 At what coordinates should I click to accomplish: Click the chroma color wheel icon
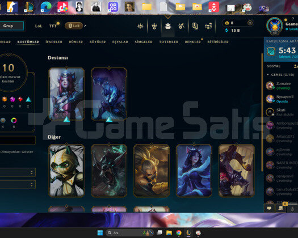pos(14,120)
